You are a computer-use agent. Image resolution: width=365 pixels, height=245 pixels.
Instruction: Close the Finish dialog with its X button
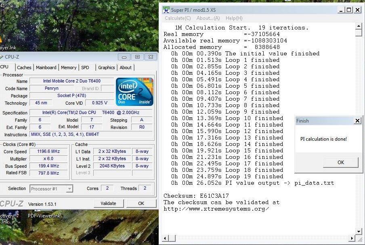357,120
